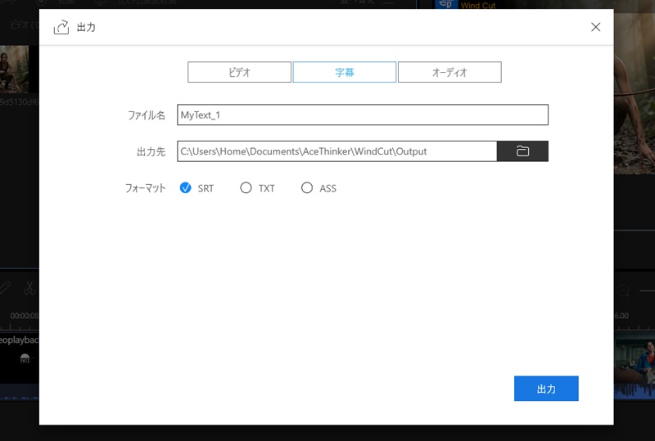
Task: Click the scissors cut tool behind the dialog
Action: click(29, 288)
